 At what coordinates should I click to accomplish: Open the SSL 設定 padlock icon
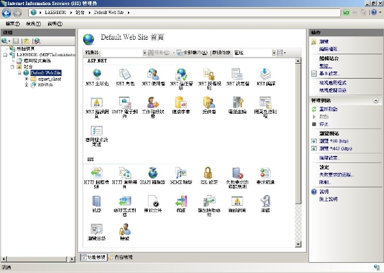pos(208,173)
